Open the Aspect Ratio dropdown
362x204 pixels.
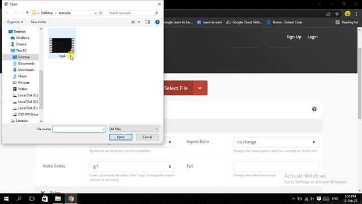point(276,142)
